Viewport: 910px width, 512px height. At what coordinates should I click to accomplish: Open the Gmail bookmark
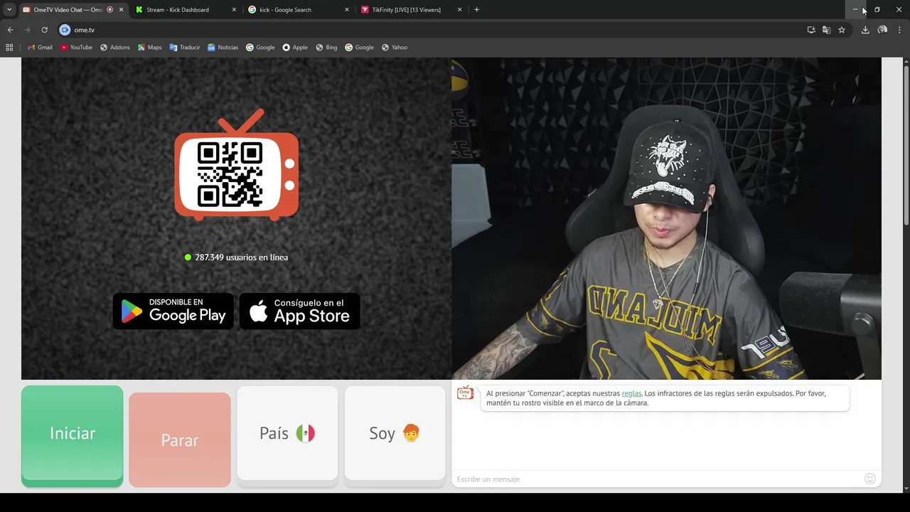coord(40,48)
